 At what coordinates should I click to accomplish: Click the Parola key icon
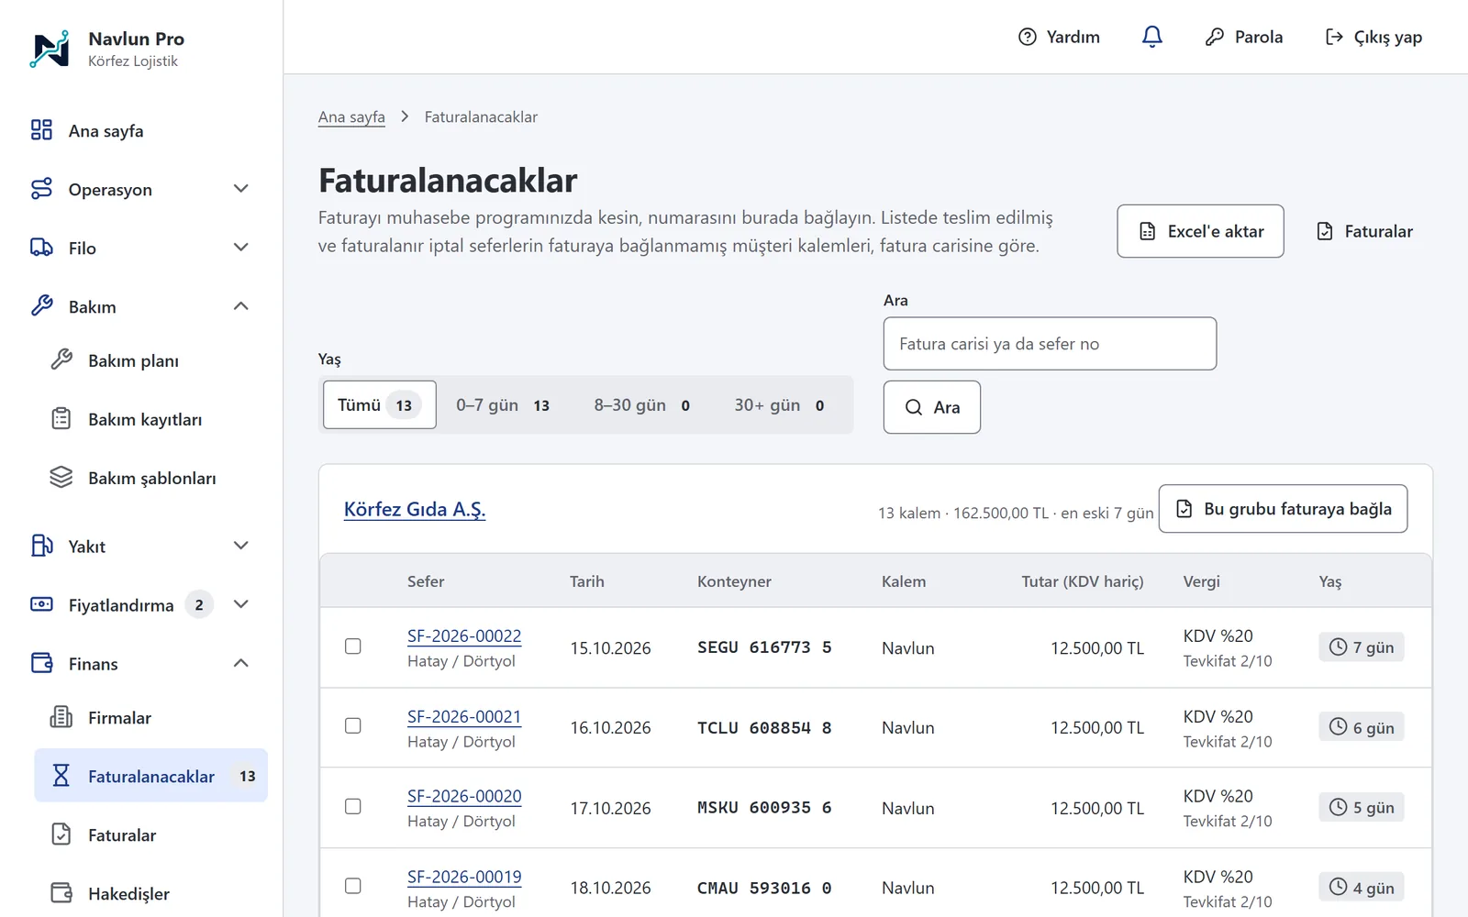(1215, 37)
